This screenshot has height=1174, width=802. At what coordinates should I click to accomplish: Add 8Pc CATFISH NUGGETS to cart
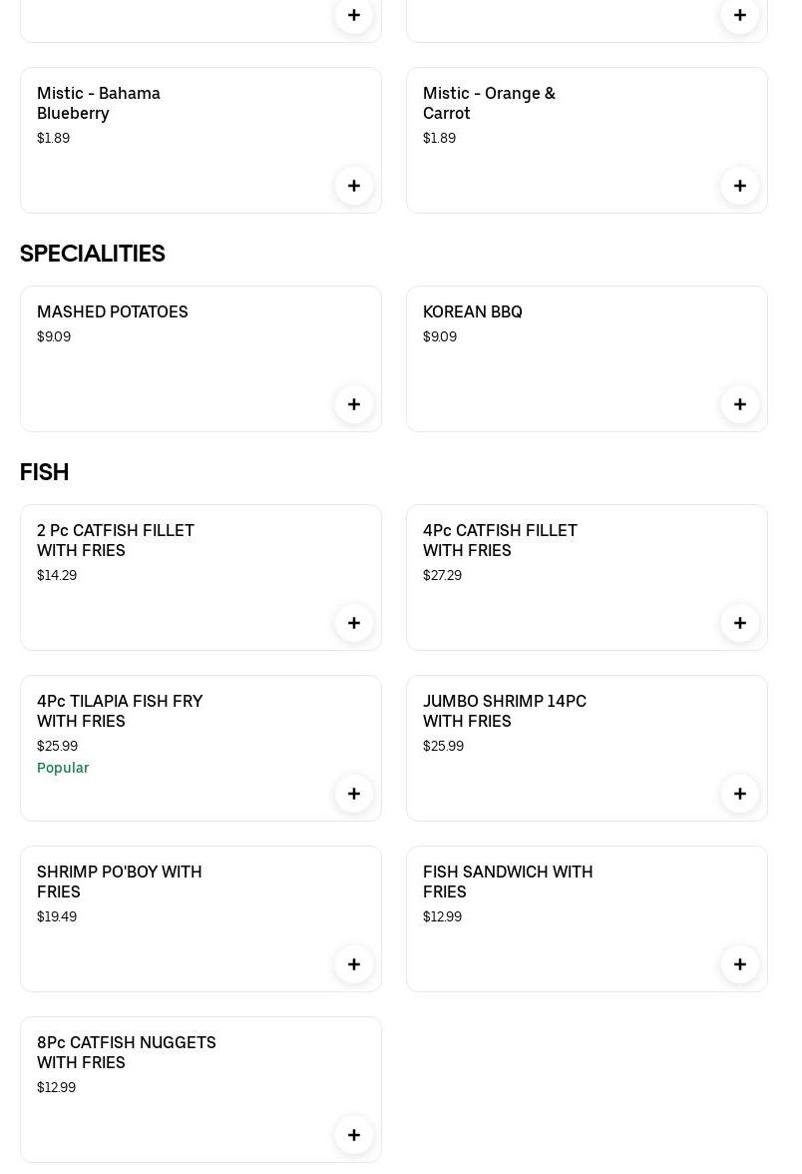tap(354, 1135)
